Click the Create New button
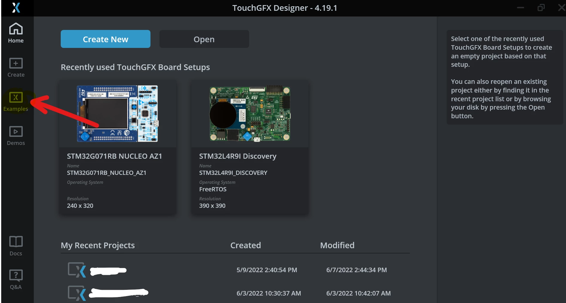This screenshot has width=566, height=303. 106,39
